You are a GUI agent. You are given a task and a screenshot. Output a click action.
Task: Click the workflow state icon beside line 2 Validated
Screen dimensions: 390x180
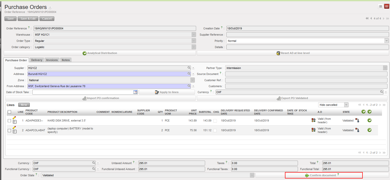click(357, 130)
